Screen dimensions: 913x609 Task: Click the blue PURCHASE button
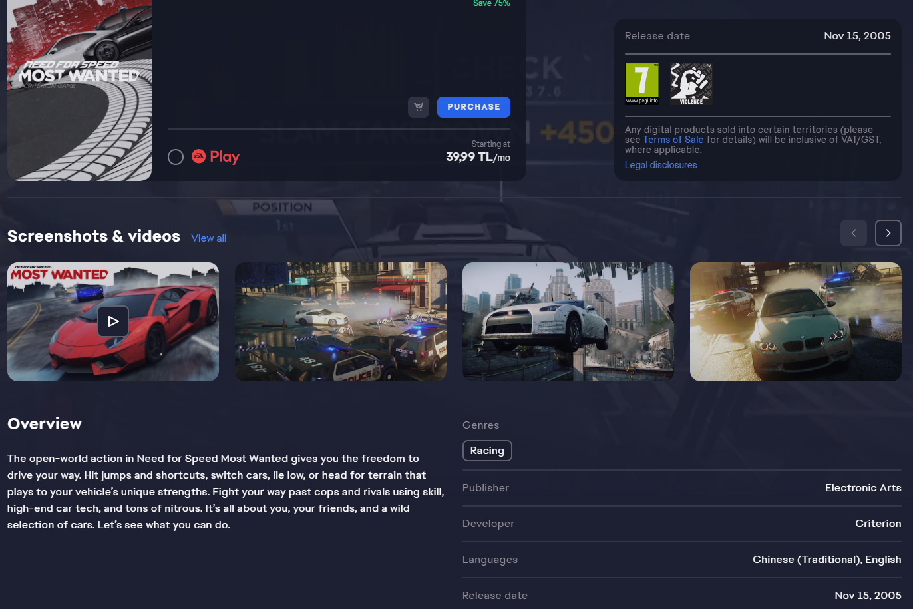(474, 107)
